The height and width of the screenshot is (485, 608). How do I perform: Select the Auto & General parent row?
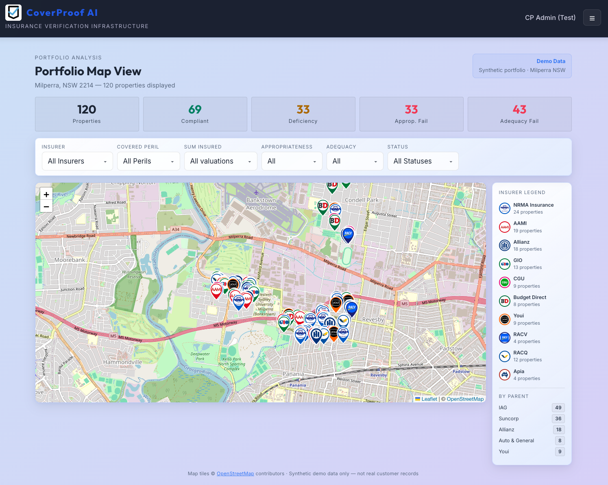(x=532, y=441)
